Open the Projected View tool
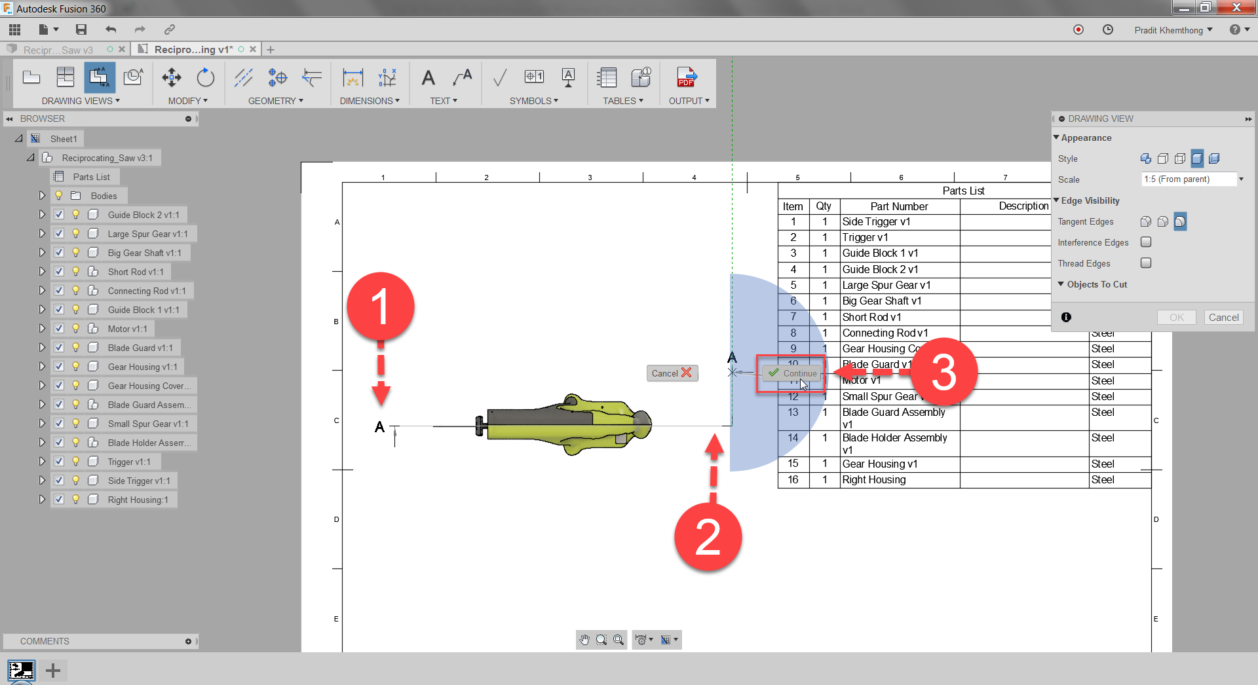This screenshot has height=685, width=1258. [66, 77]
